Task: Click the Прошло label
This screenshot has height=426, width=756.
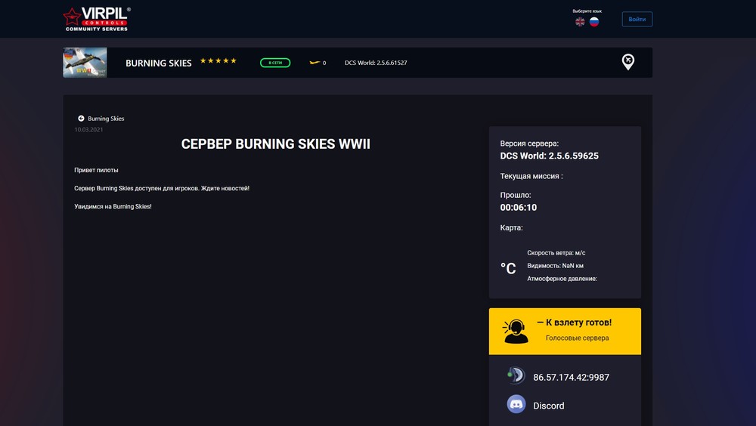Action: coord(516,195)
